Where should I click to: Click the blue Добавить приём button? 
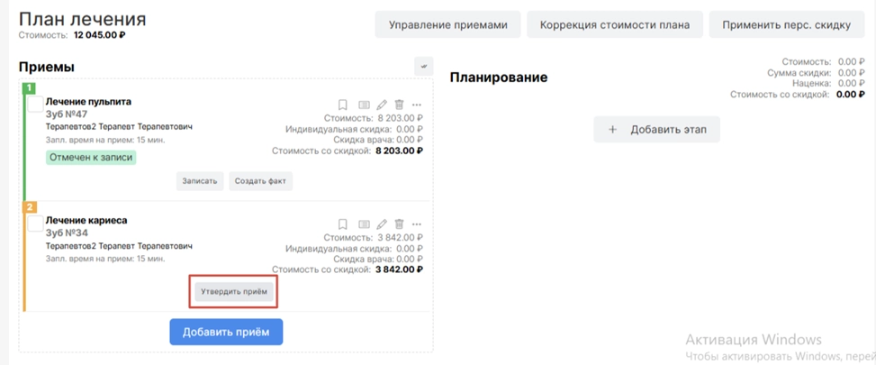click(226, 332)
